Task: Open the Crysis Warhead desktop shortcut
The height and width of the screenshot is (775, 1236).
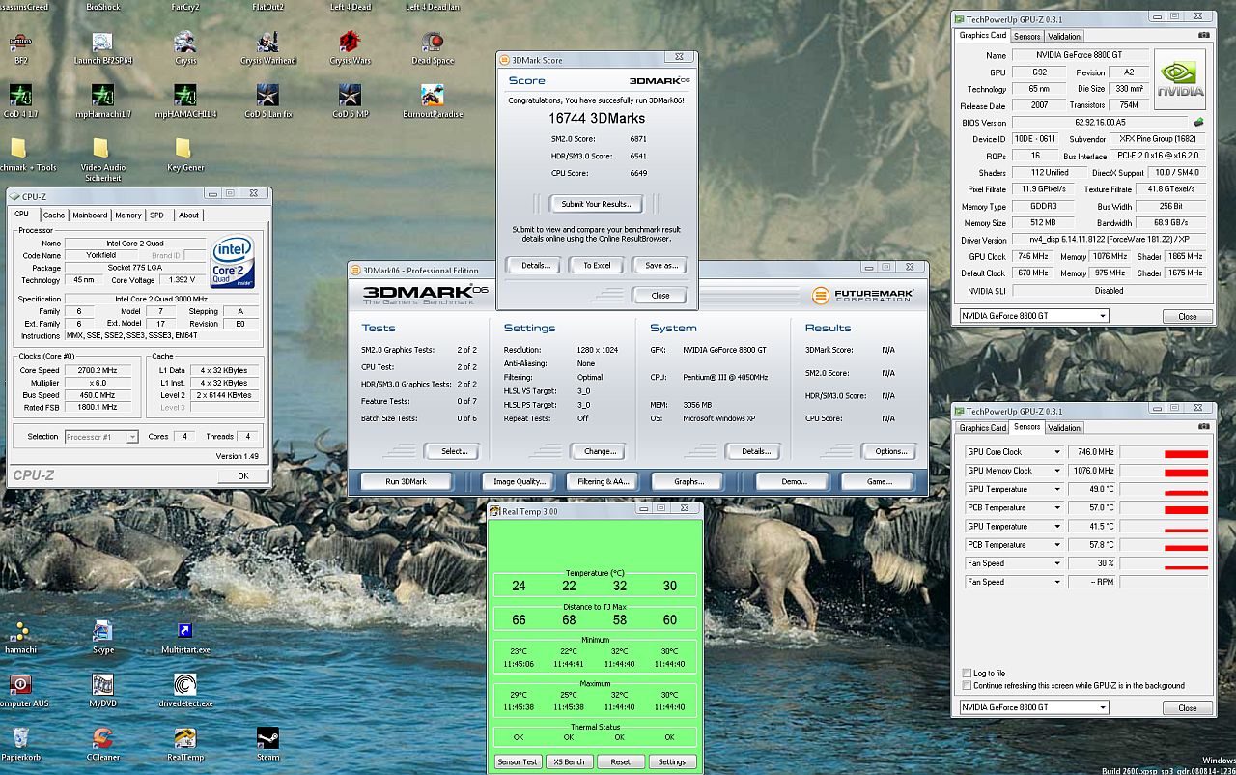Action: 269,49
